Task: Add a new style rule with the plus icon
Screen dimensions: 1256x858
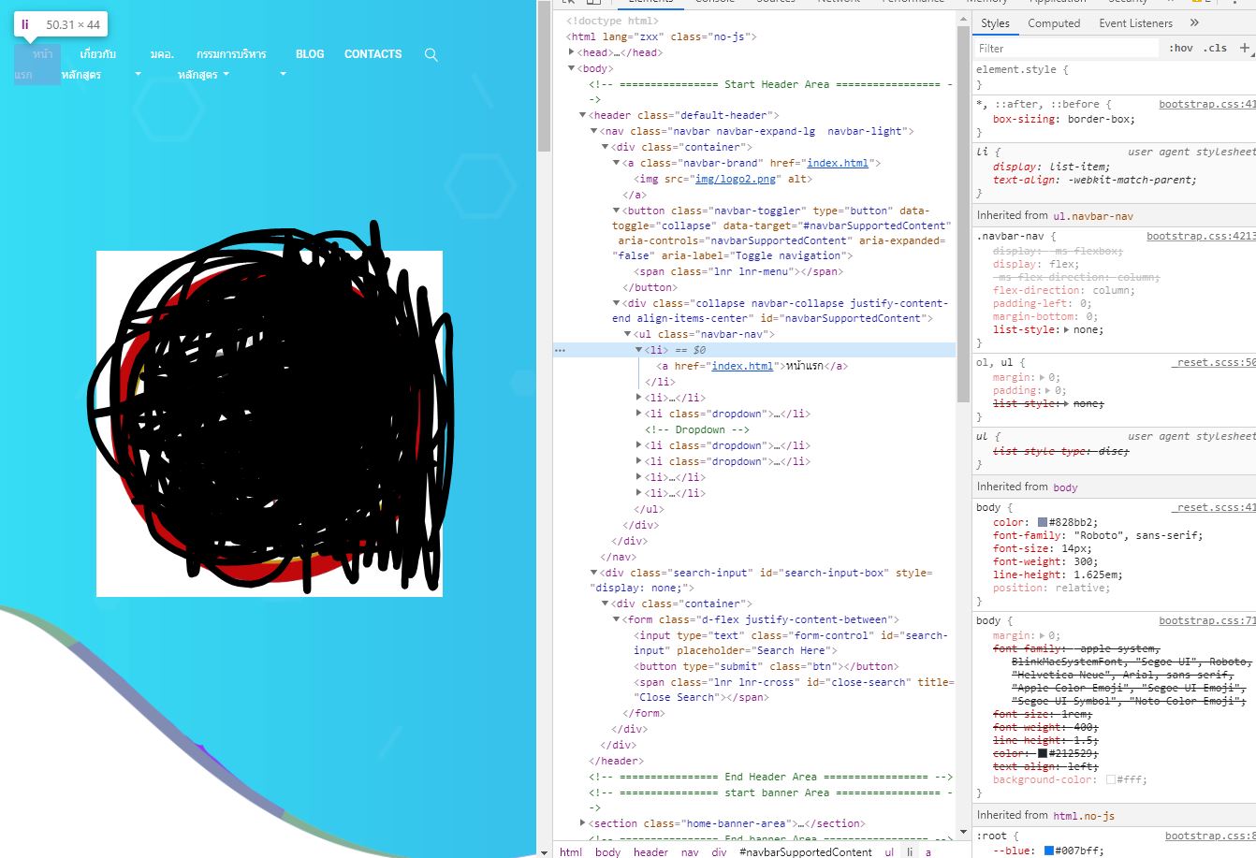Action: [1244, 48]
